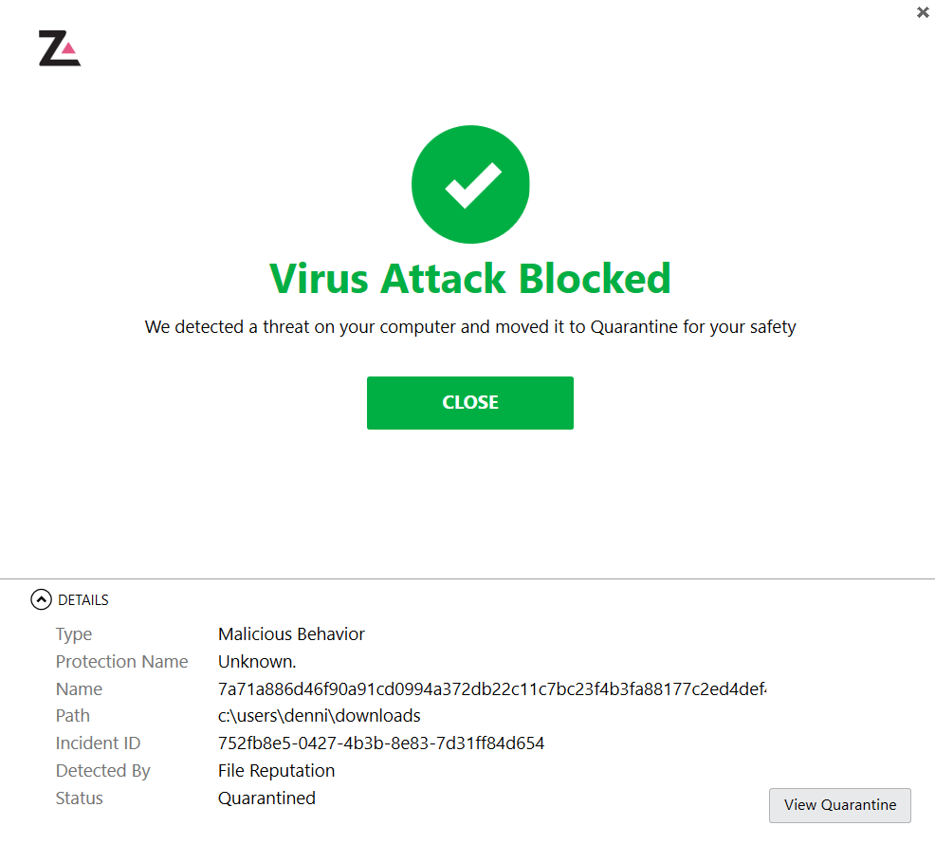This screenshot has width=935, height=844.
Task: Dismiss the alert with the X icon
Action: coord(923,12)
